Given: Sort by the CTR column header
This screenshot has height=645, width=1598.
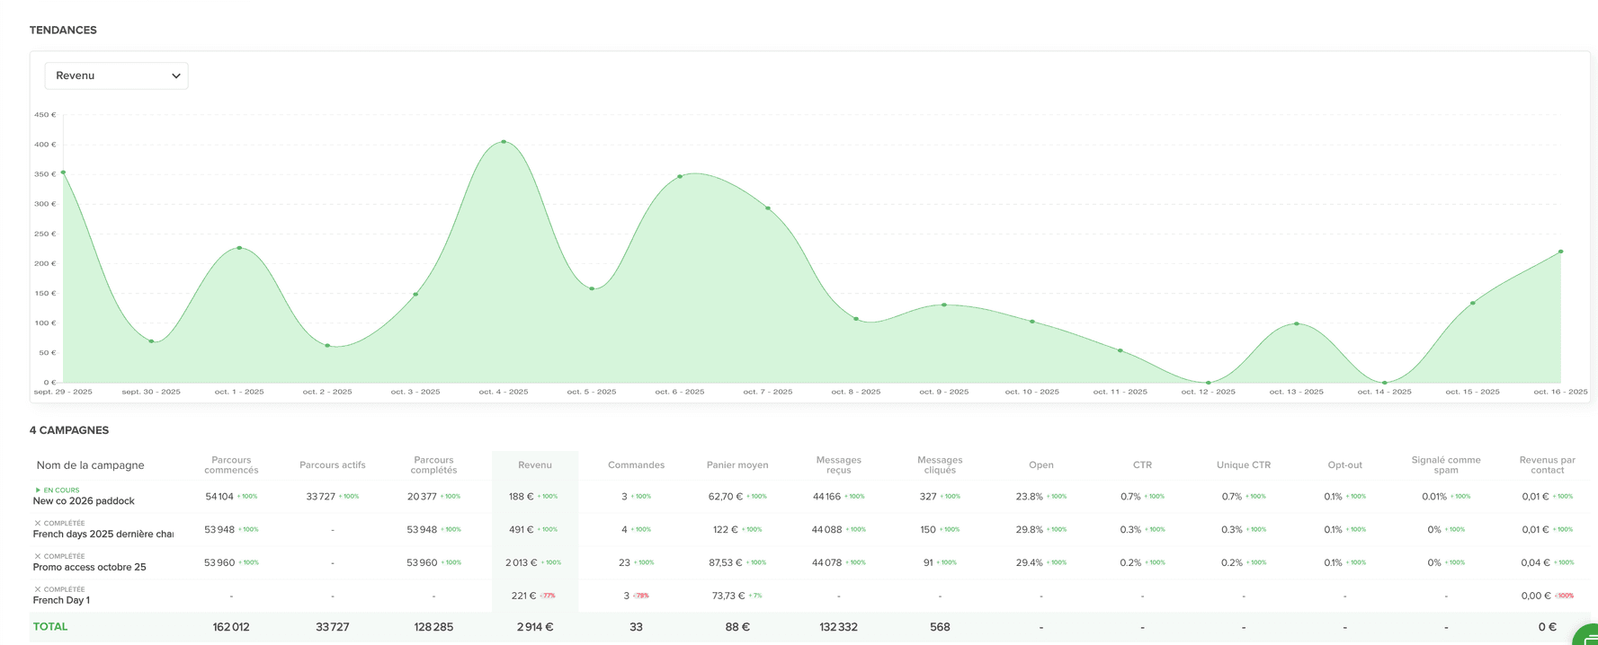Looking at the screenshot, I should (x=1142, y=465).
